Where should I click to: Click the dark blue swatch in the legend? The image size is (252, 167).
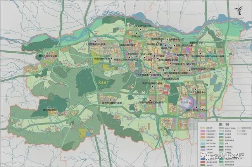pyautogui.click(x=203, y=159)
